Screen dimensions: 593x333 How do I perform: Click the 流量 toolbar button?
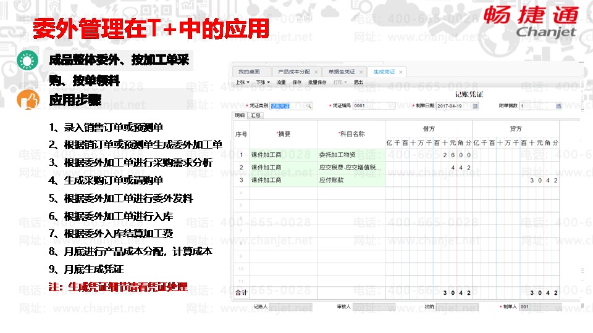click(281, 82)
